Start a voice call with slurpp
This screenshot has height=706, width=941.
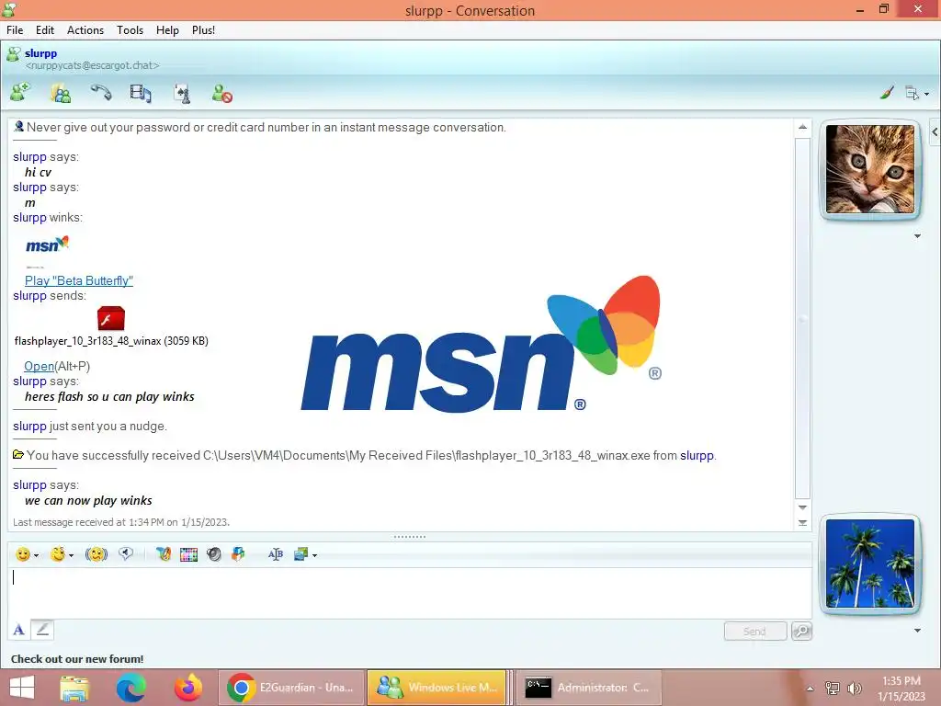(x=101, y=92)
